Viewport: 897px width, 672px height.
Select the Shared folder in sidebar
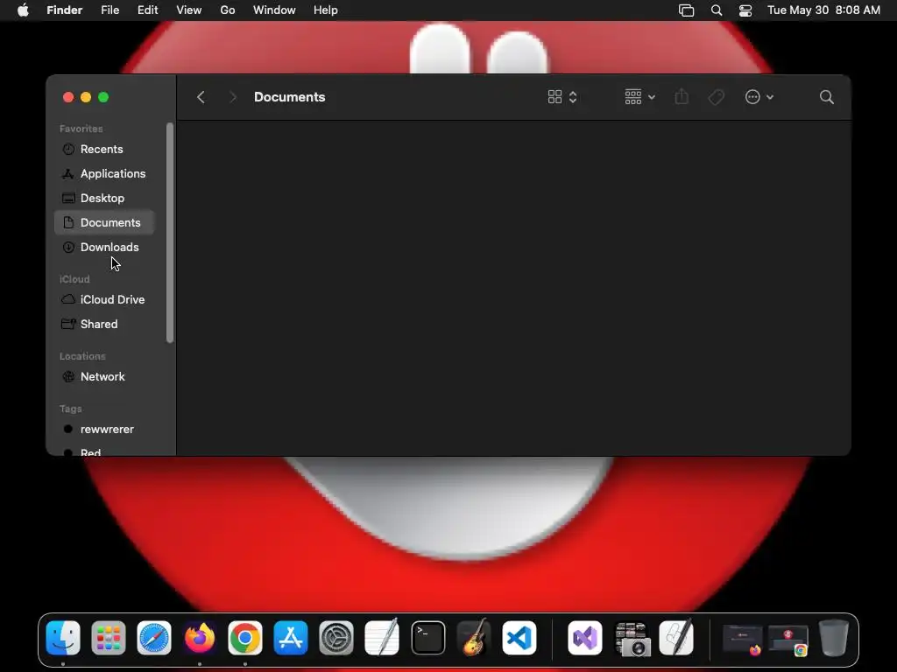click(104, 324)
